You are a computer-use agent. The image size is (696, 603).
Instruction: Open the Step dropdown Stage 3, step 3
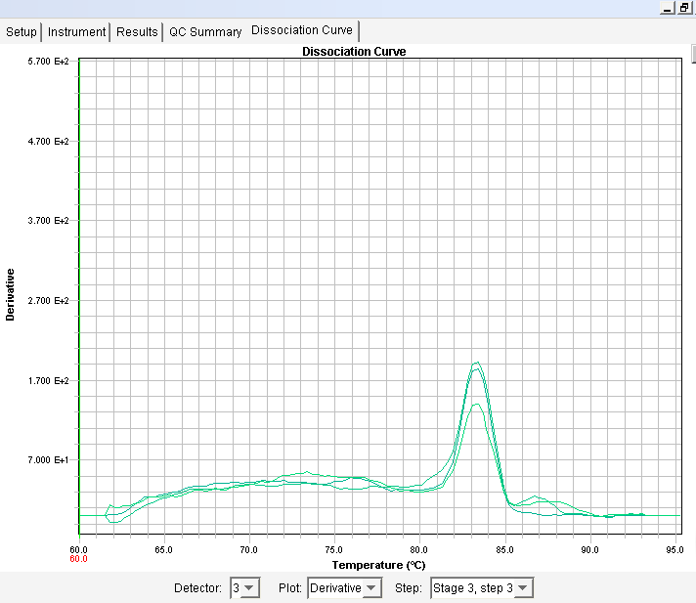(x=482, y=588)
